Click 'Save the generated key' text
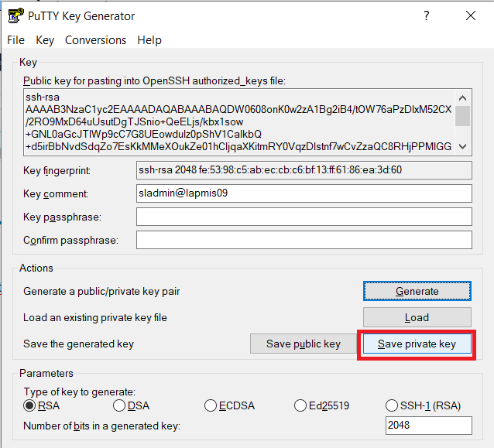Screen dimensions: 494x448 pyautogui.click(x=78, y=344)
